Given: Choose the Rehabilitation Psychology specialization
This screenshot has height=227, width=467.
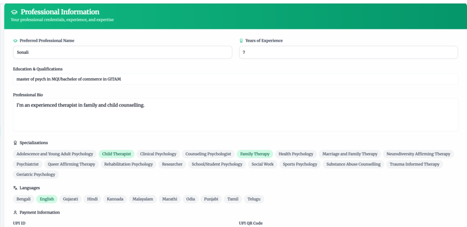Looking at the screenshot, I should [x=128, y=164].
